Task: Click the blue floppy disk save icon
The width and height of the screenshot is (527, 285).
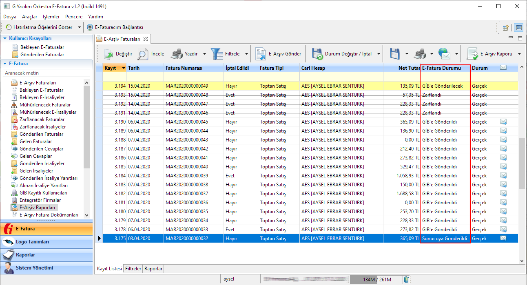Action: click(394, 54)
